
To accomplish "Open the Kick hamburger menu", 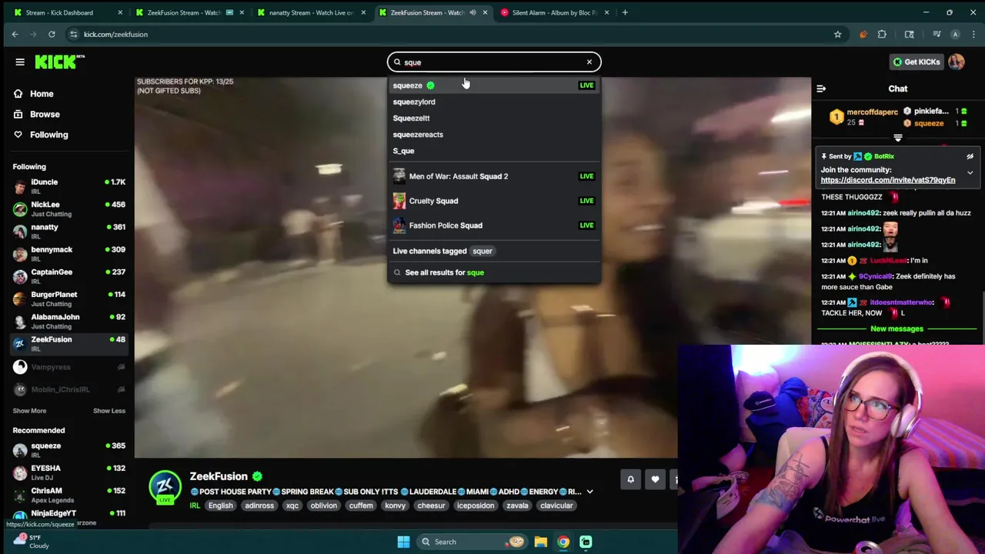I will (x=20, y=62).
